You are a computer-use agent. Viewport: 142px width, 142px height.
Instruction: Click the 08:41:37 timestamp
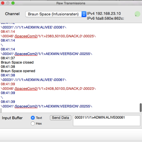point(8,58)
